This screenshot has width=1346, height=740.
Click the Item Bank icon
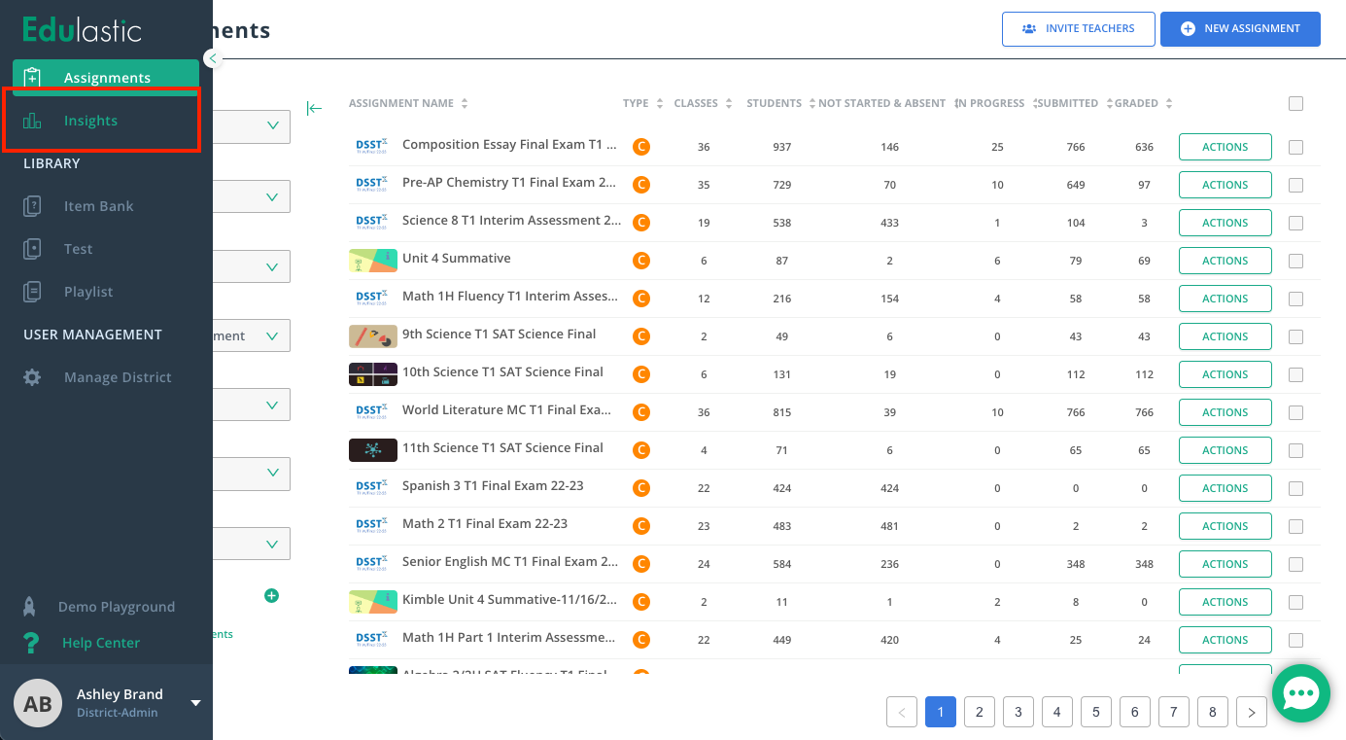click(32, 206)
